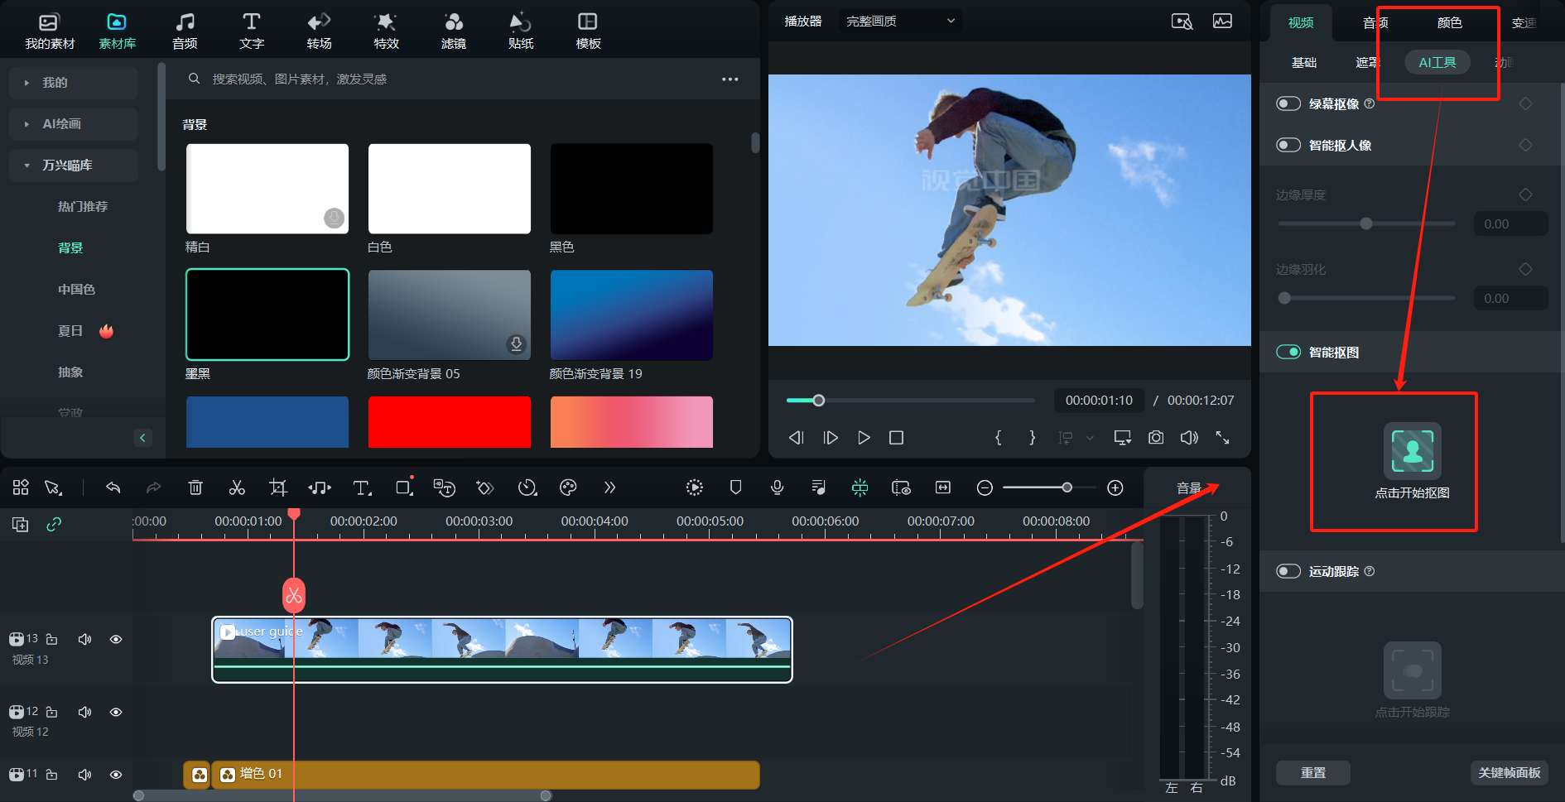Open the voiceover microphone tool
This screenshot has height=802, width=1565.
click(x=777, y=487)
